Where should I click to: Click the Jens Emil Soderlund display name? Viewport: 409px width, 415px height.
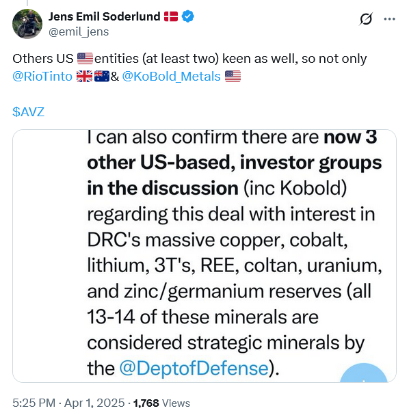coord(104,16)
